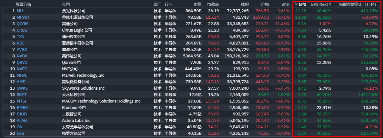The width and height of the screenshot is (383, 138).
Task: Select company name 美光科技公司
Action: 74,11
